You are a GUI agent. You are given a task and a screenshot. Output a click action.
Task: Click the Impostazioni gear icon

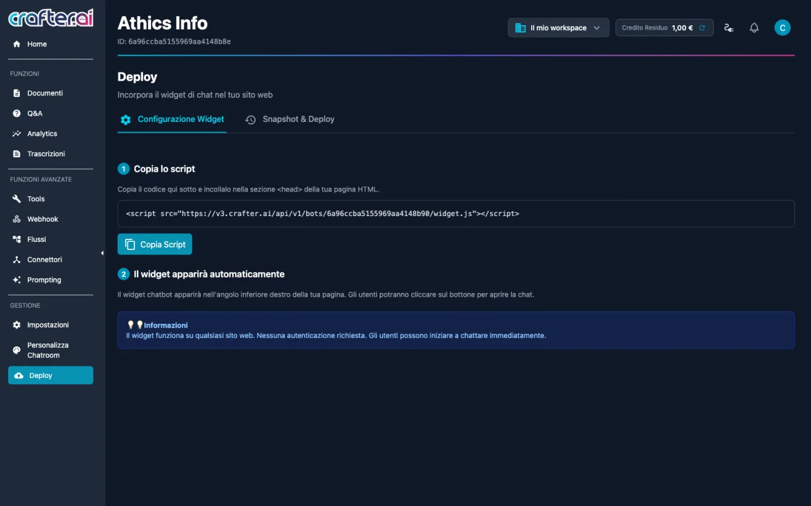tap(17, 325)
